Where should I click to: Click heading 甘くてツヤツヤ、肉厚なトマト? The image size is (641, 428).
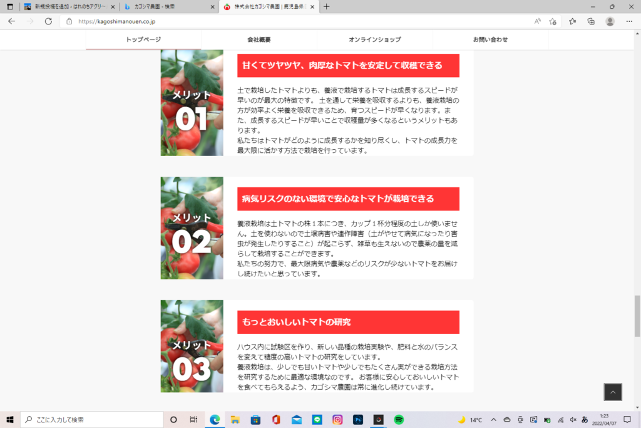click(x=348, y=65)
